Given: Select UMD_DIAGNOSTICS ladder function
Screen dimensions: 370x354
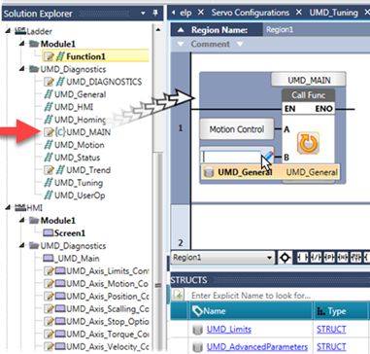Looking at the screenshot, I should 104,82.
